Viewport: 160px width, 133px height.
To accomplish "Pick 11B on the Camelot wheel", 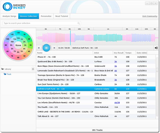I will coord(12,34).
